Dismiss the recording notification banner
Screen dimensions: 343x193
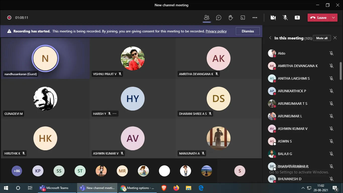click(248, 31)
